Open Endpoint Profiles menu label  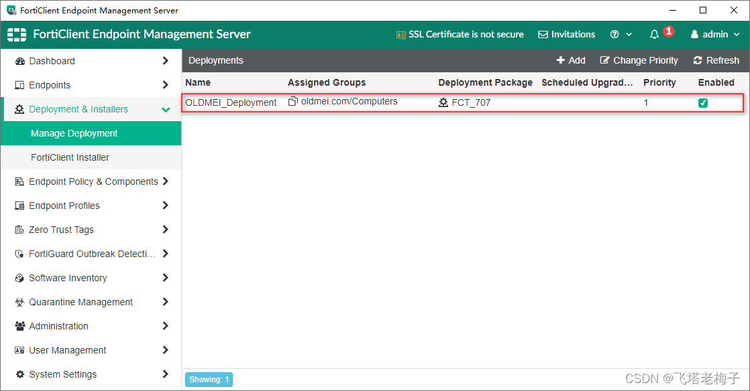click(x=64, y=206)
